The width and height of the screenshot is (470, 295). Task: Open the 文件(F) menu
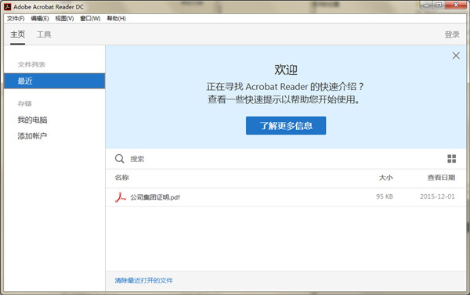tap(16, 19)
